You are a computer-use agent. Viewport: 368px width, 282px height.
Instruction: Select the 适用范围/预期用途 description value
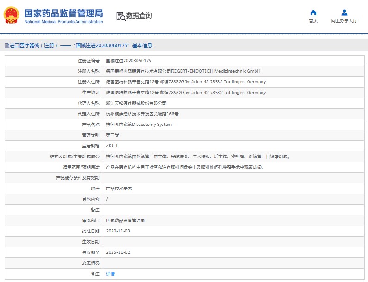tap(185, 167)
